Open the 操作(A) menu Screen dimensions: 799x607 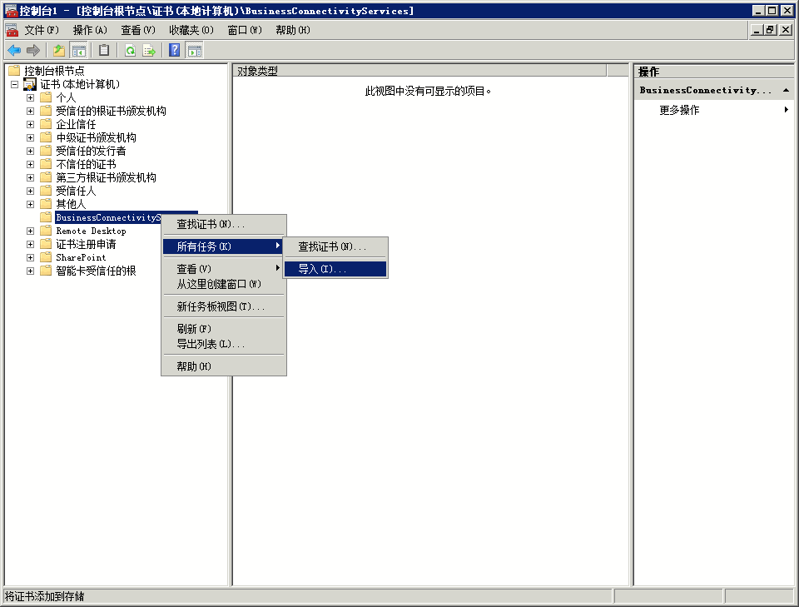pyautogui.click(x=90, y=31)
